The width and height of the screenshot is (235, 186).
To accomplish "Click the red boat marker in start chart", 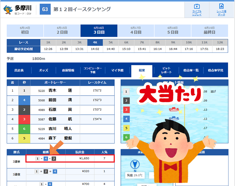I will tap(174, 109).
